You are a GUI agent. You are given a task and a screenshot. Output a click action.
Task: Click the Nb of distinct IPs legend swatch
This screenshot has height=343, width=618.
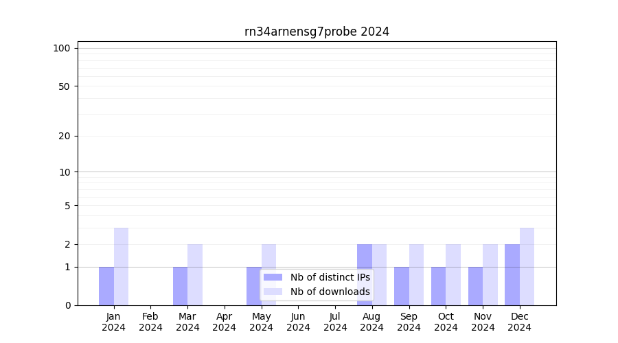coord(273,277)
